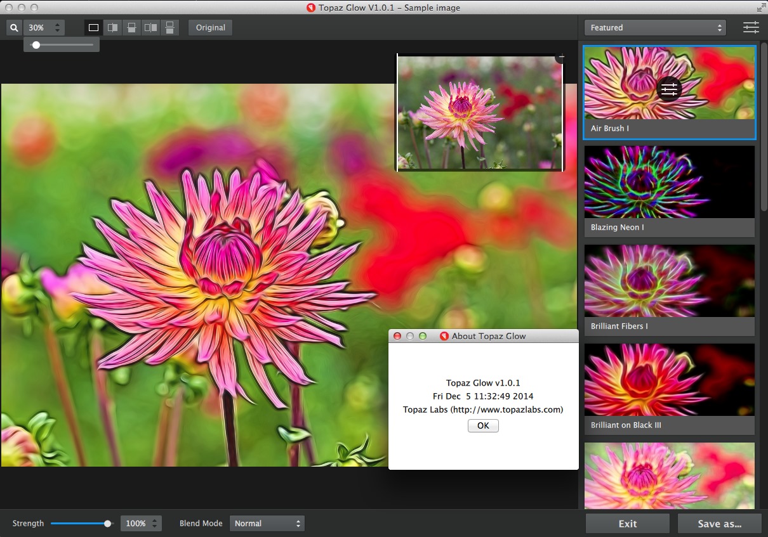Switch to the top-bottom dual view
This screenshot has height=537, width=768.
[x=170, y=27]
